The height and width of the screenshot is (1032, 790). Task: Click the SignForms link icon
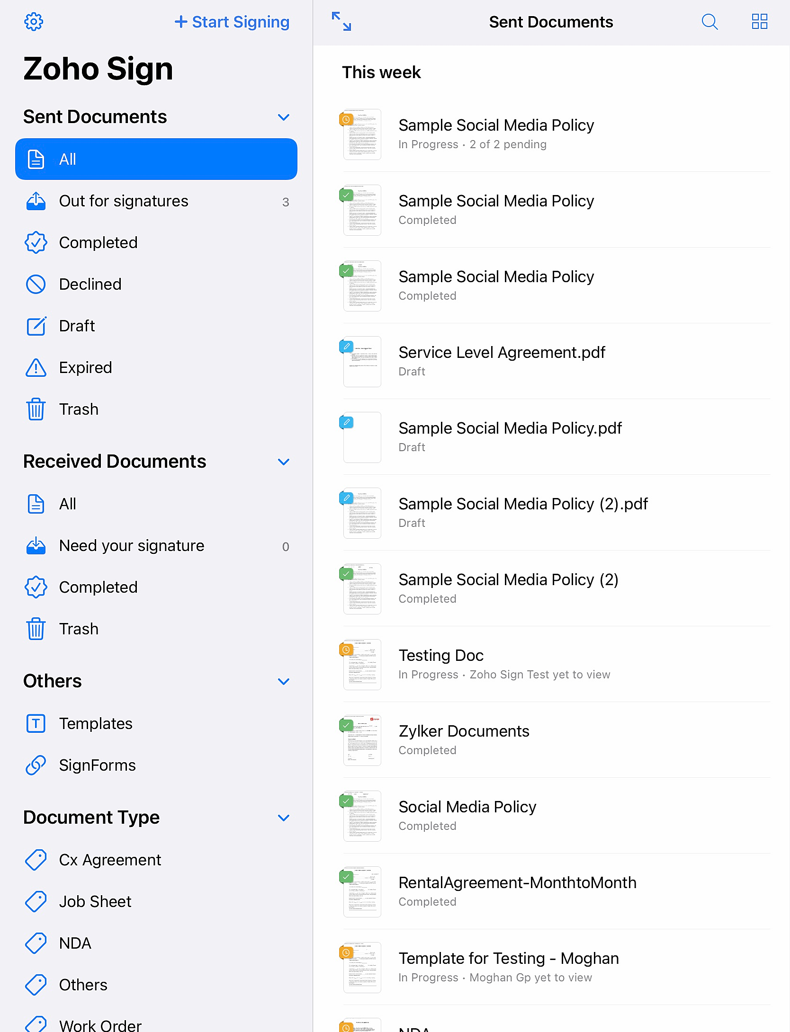click(36, 765)
